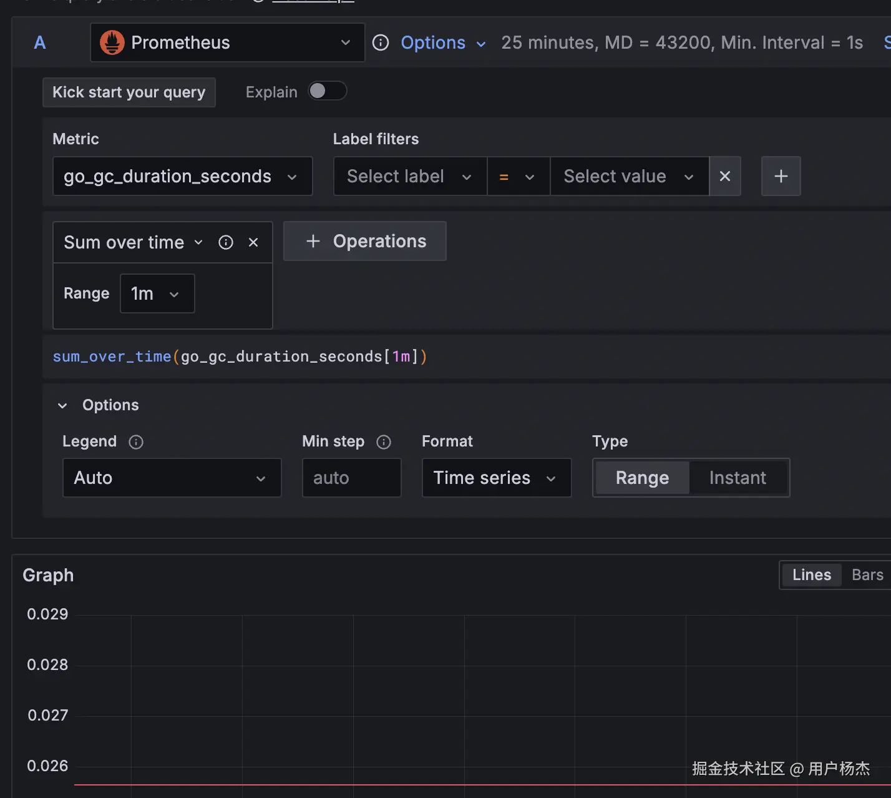
Task: Click the 0.027 y-axis label
Action: pyautogui.click(x=47, y=715)
